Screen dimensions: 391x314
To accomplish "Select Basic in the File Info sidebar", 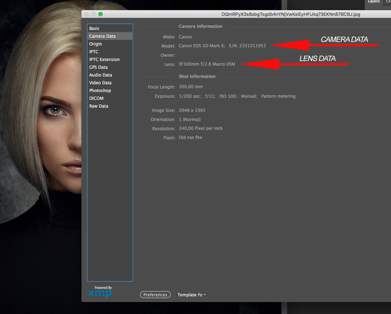I will 110,29.
